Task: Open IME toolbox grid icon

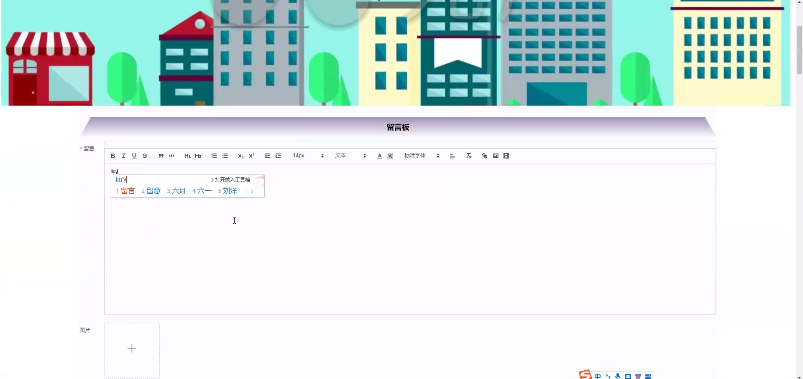Action: coord(648,376)
